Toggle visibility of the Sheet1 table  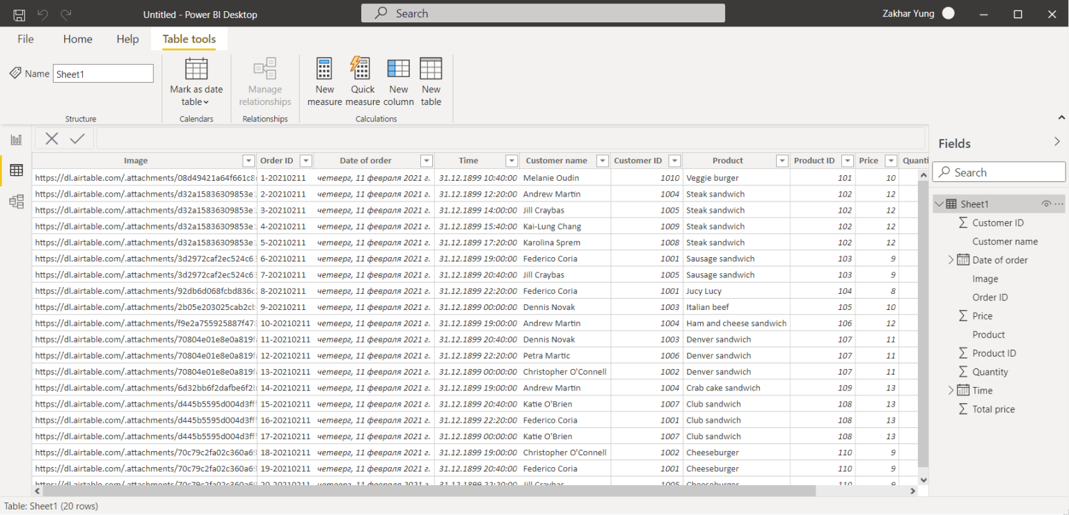(x=1045, y=203)
